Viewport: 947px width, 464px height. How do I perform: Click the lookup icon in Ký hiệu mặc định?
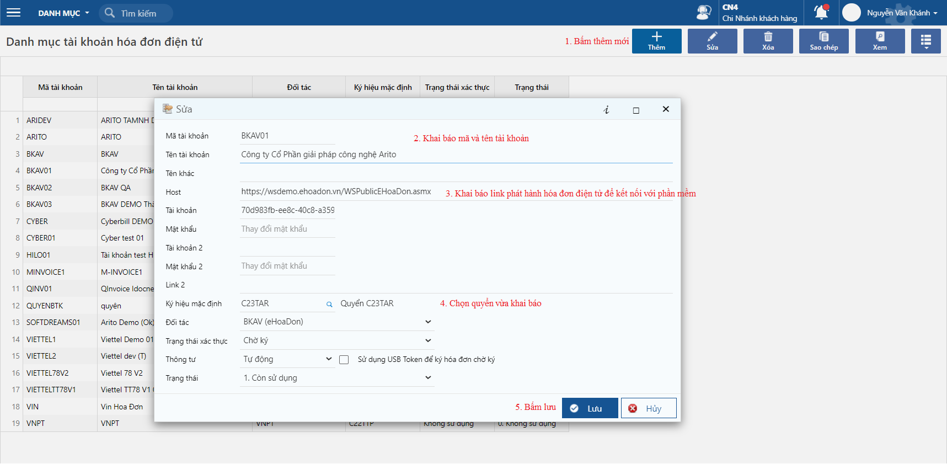pyautogui.click(x=329, y=304)
